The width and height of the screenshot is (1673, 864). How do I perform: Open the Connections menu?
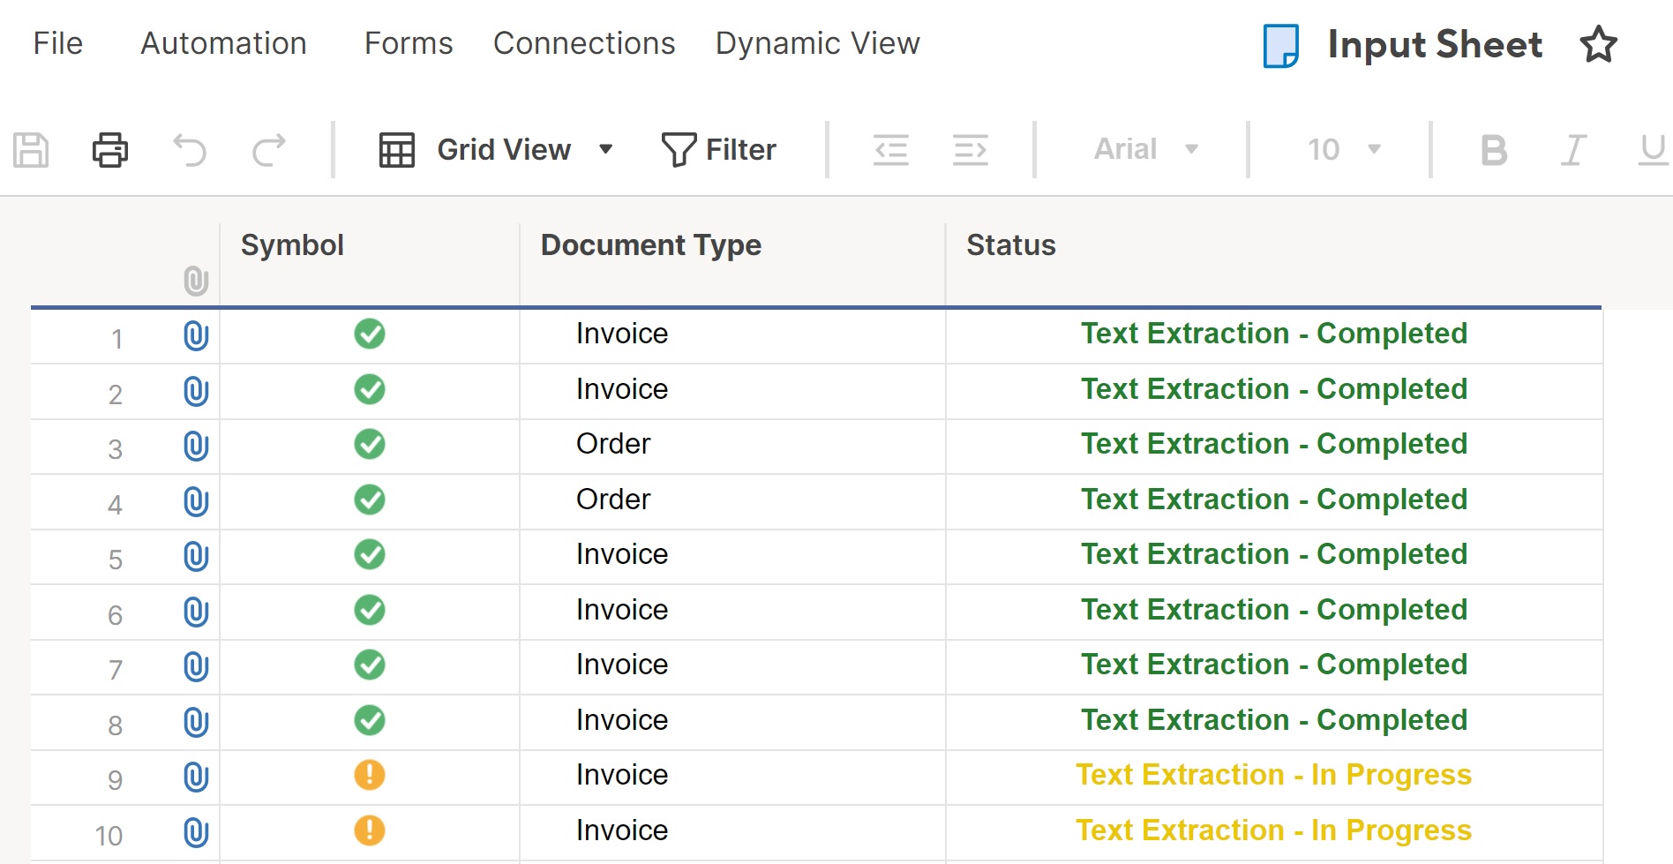click(584, 43)
